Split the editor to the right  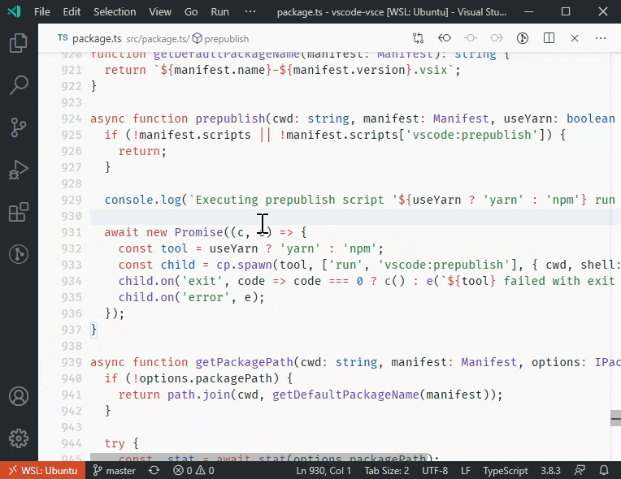tap(549, 38)
